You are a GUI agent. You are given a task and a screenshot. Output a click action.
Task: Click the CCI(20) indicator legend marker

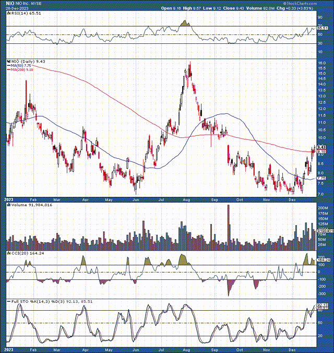(x=8, y=253)
